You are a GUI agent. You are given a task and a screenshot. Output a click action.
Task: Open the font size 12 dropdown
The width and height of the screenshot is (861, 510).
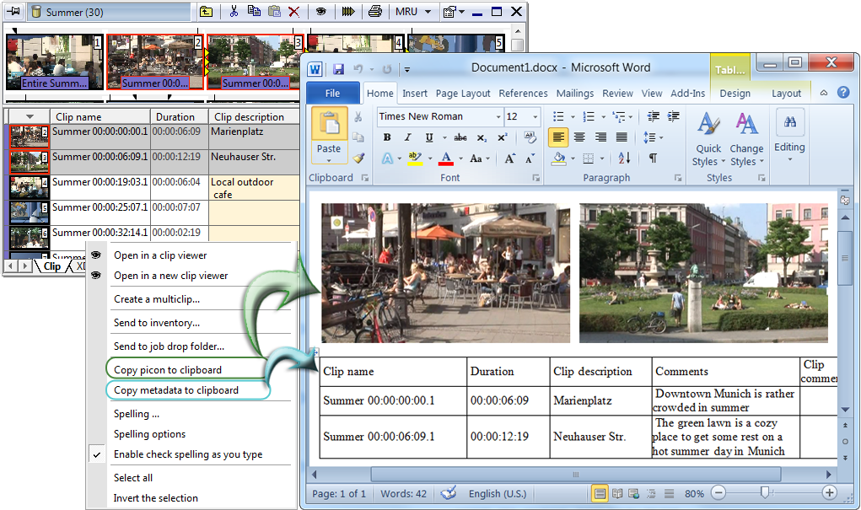click(535, 116)
